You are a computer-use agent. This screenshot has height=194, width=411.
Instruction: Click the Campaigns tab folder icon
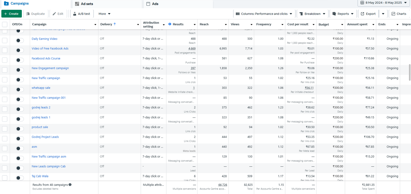(6, 4)
